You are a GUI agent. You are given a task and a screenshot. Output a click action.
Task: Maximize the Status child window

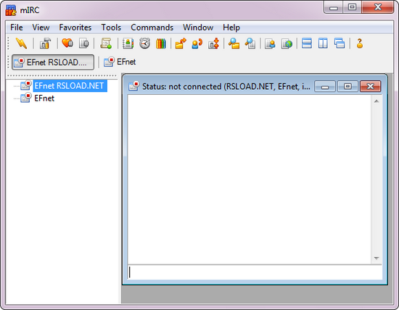click(x=347, y=86)
